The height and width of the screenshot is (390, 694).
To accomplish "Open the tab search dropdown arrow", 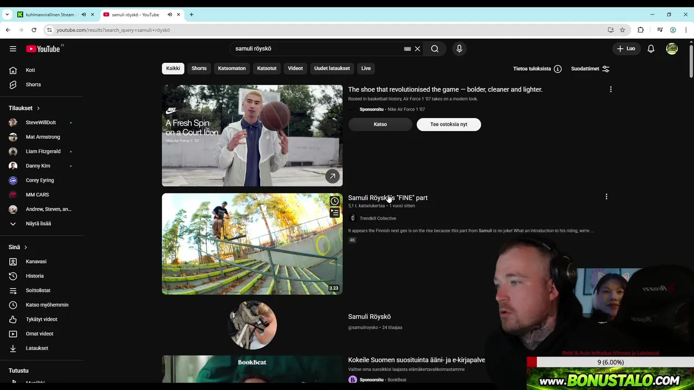I will click(7, 15).
